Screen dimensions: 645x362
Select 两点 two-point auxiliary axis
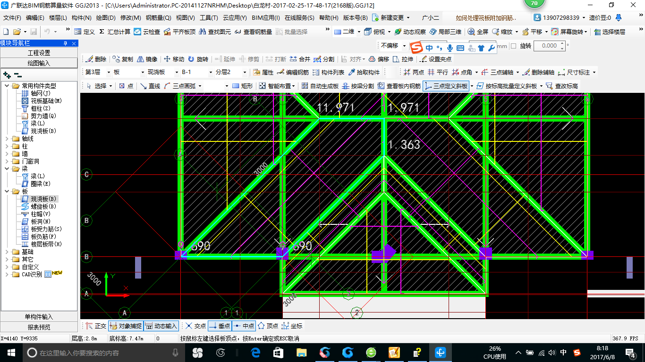pos(414,72)
